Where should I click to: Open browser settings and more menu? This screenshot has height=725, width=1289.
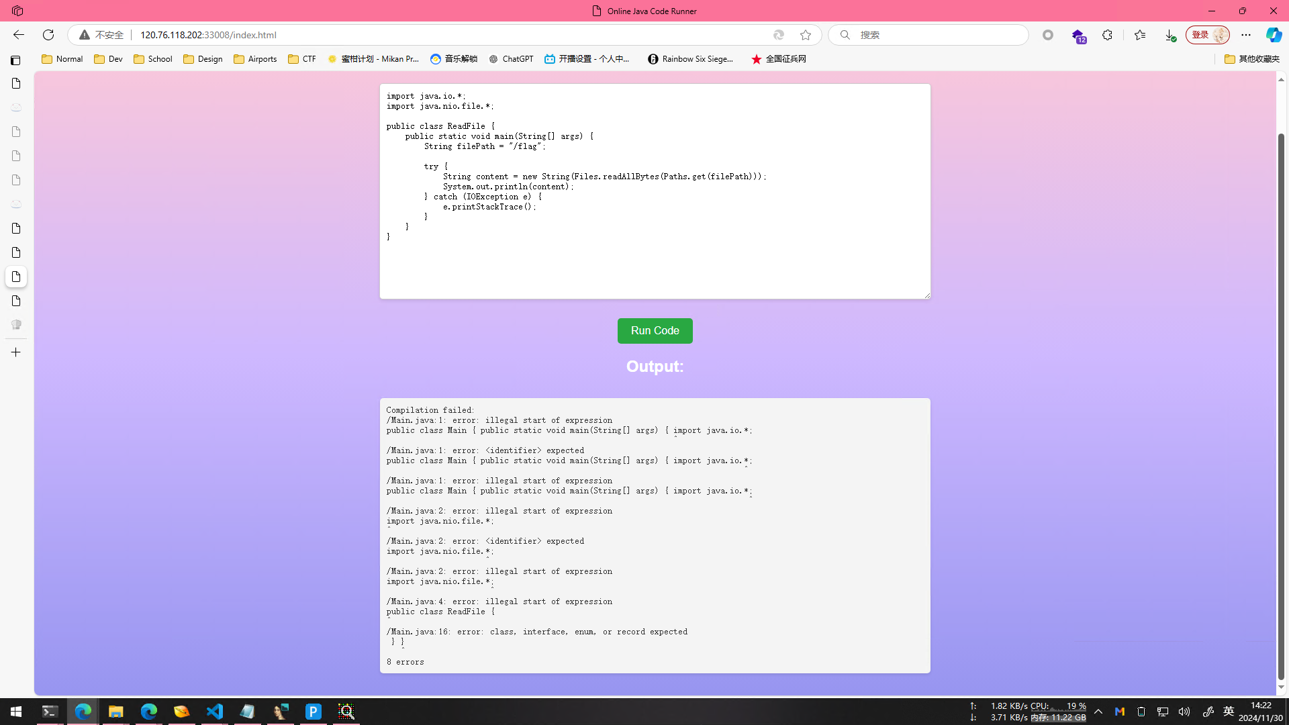[x=1246, y=35]
